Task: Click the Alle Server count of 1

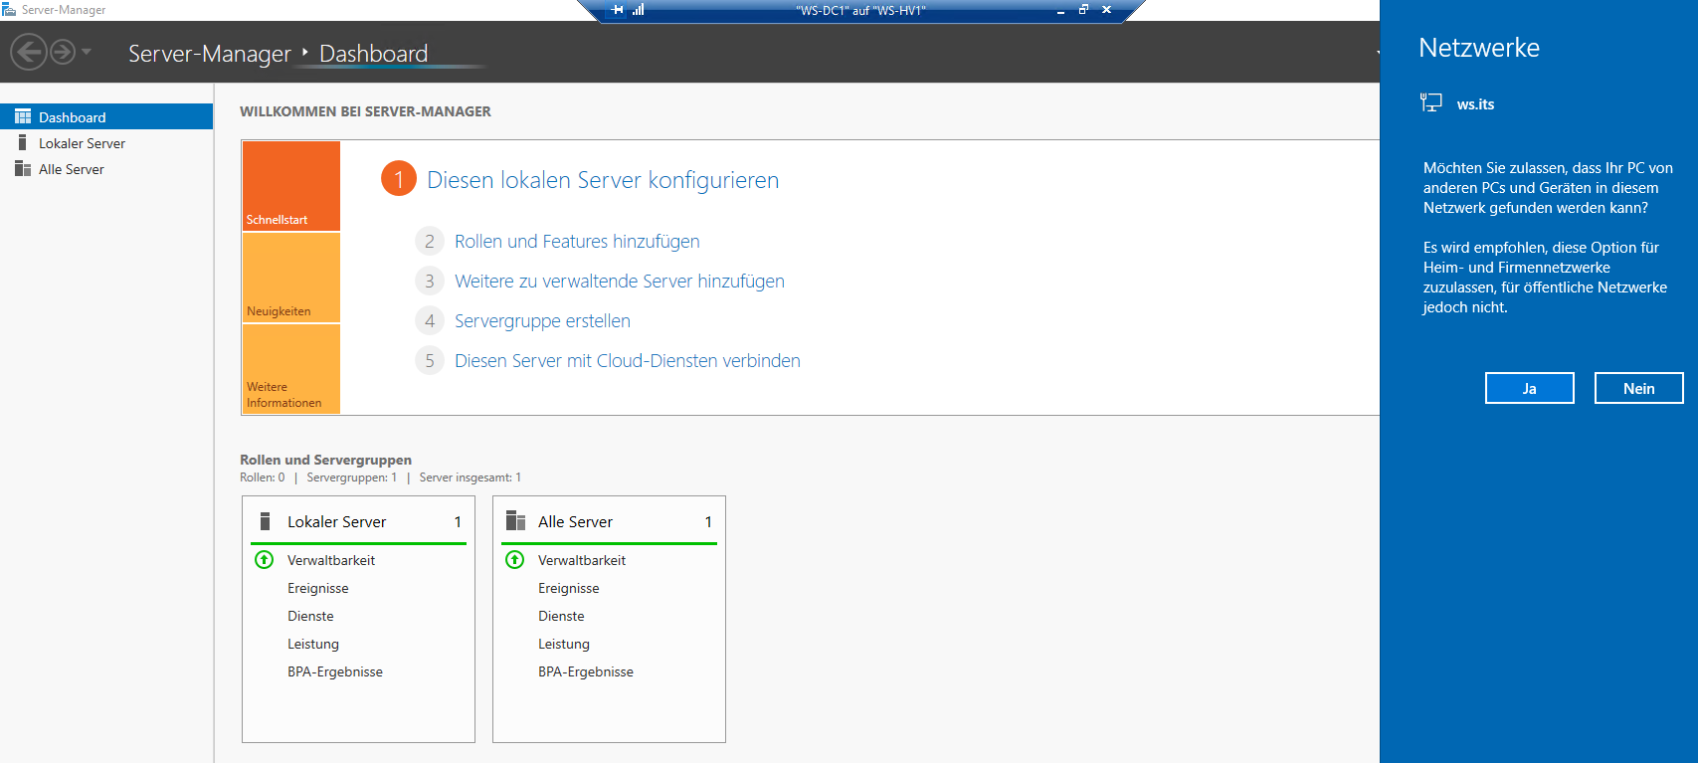Action: (x=708, y=522)
